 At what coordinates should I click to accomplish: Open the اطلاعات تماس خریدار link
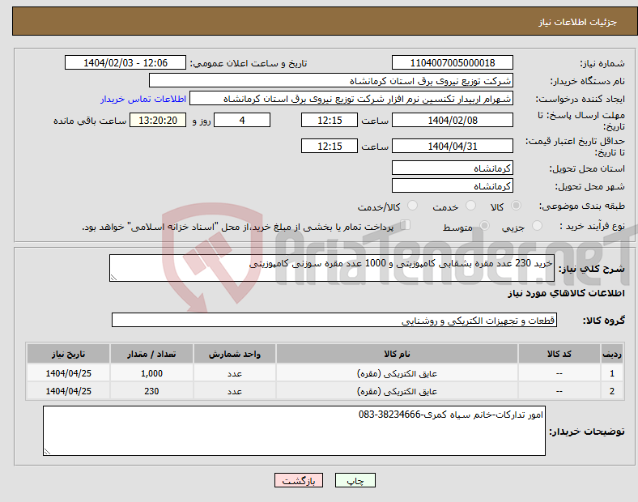[x=143, y=99]
